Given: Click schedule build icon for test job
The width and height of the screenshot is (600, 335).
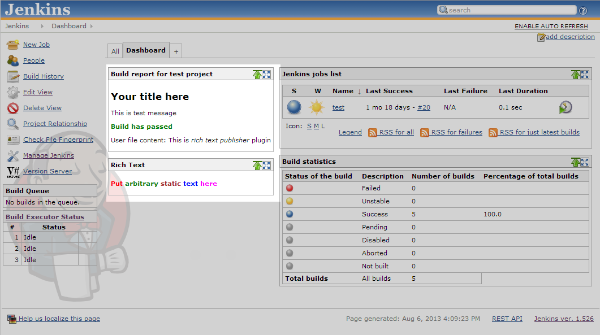Looking at the screenshot, I should (565, 107).
